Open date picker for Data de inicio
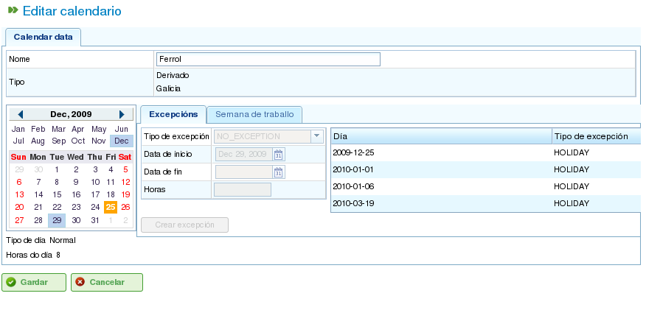This screenshot has height=310, width=646. tap(278, 155)
